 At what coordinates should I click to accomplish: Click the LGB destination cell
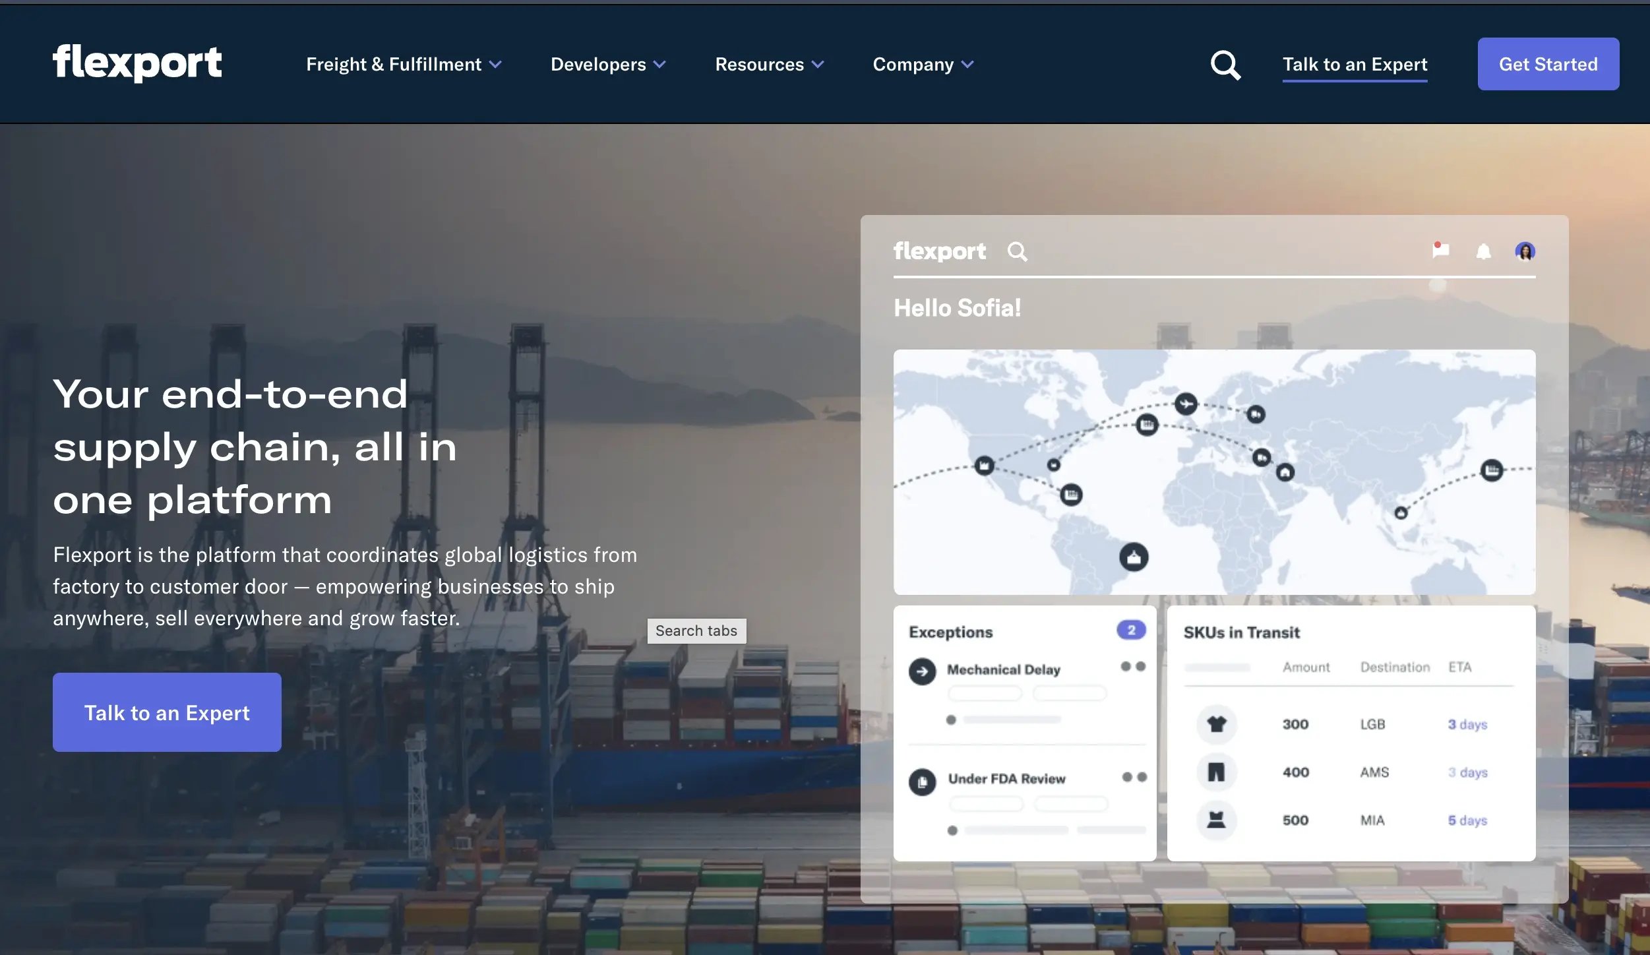[1372, 724]
